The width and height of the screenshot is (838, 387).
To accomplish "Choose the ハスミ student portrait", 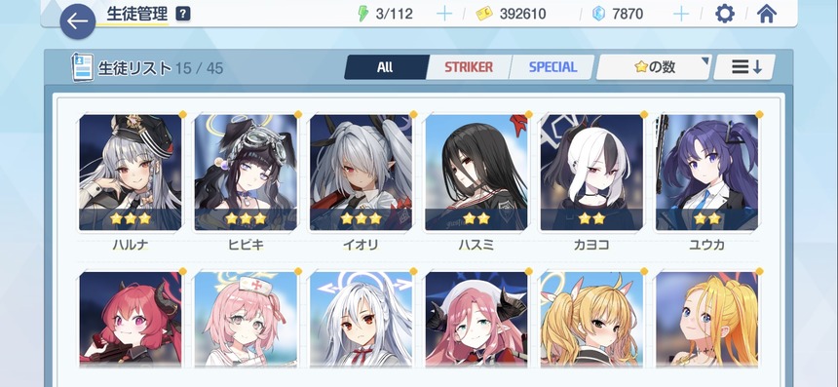I will click(x=476, y=173).
